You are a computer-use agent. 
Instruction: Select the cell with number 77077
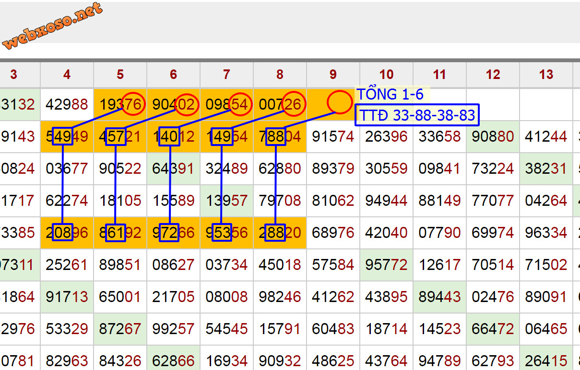(493, 201)
